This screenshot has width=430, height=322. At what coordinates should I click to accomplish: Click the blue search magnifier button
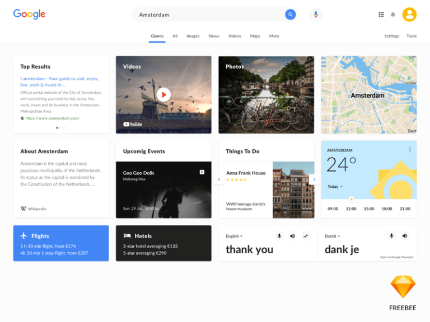click(290, 15)
